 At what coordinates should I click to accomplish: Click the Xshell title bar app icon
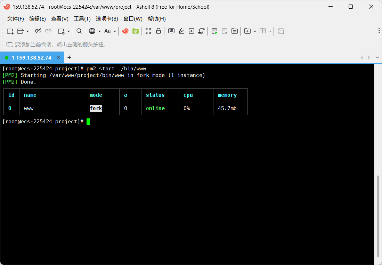(7, 7)
